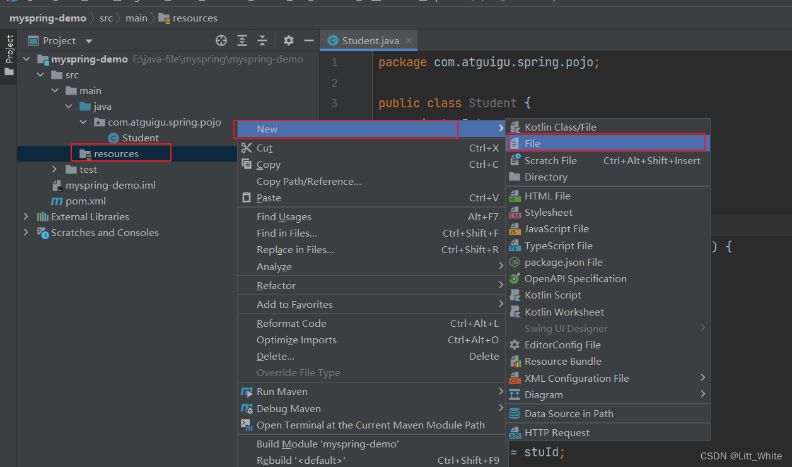This screenshot has width=792, height=467.
Task: Collapse the main folder chevron
Action: point(55,91)
